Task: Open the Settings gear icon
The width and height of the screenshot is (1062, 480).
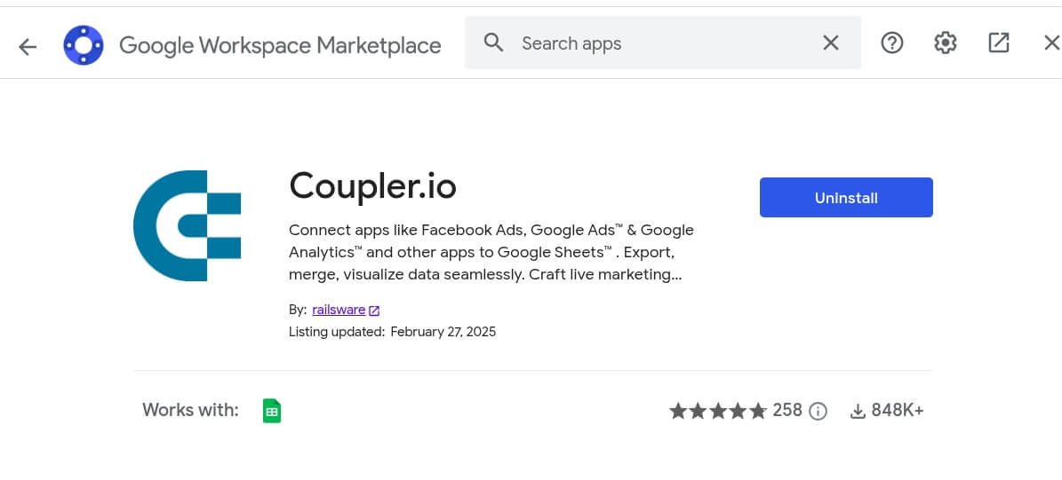Action: (945, 43)
